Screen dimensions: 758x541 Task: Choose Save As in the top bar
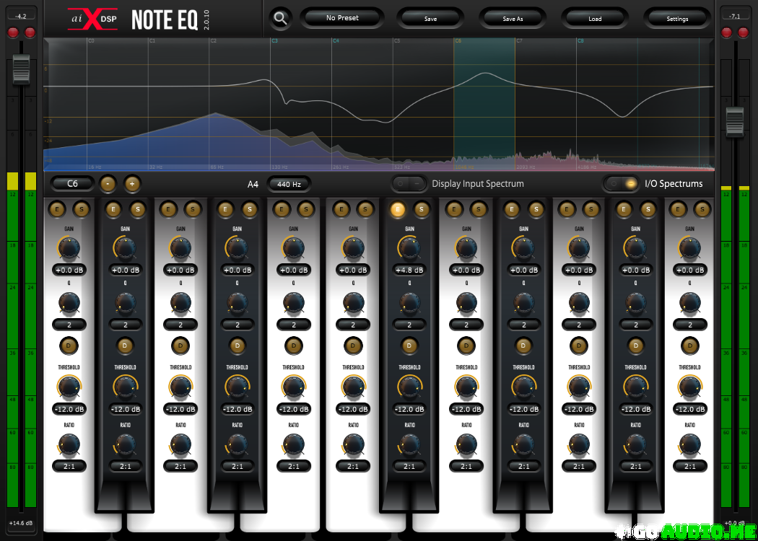513,19
